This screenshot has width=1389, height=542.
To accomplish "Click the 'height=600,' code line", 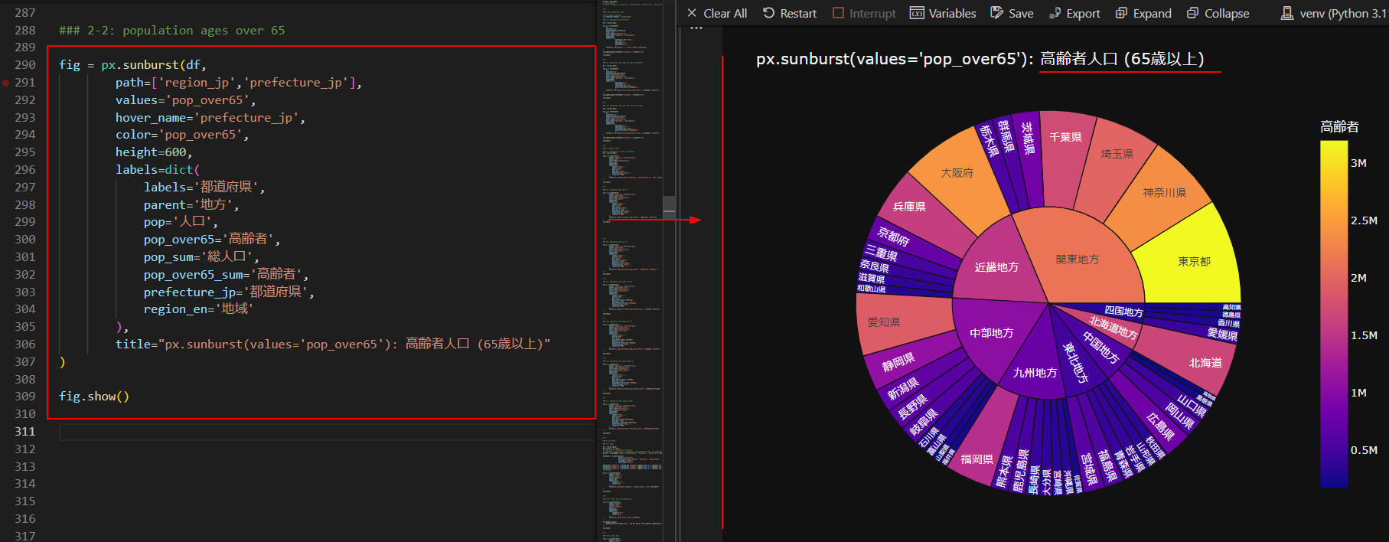I will (154, 152).
